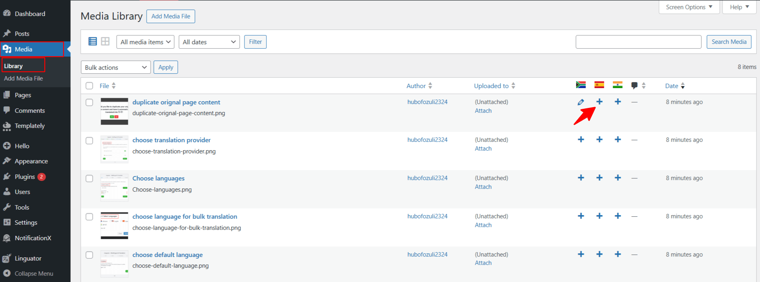This screenshot has width=760, height=282.
Task: Select the Choose languages row checkbox
Action: 89,178
